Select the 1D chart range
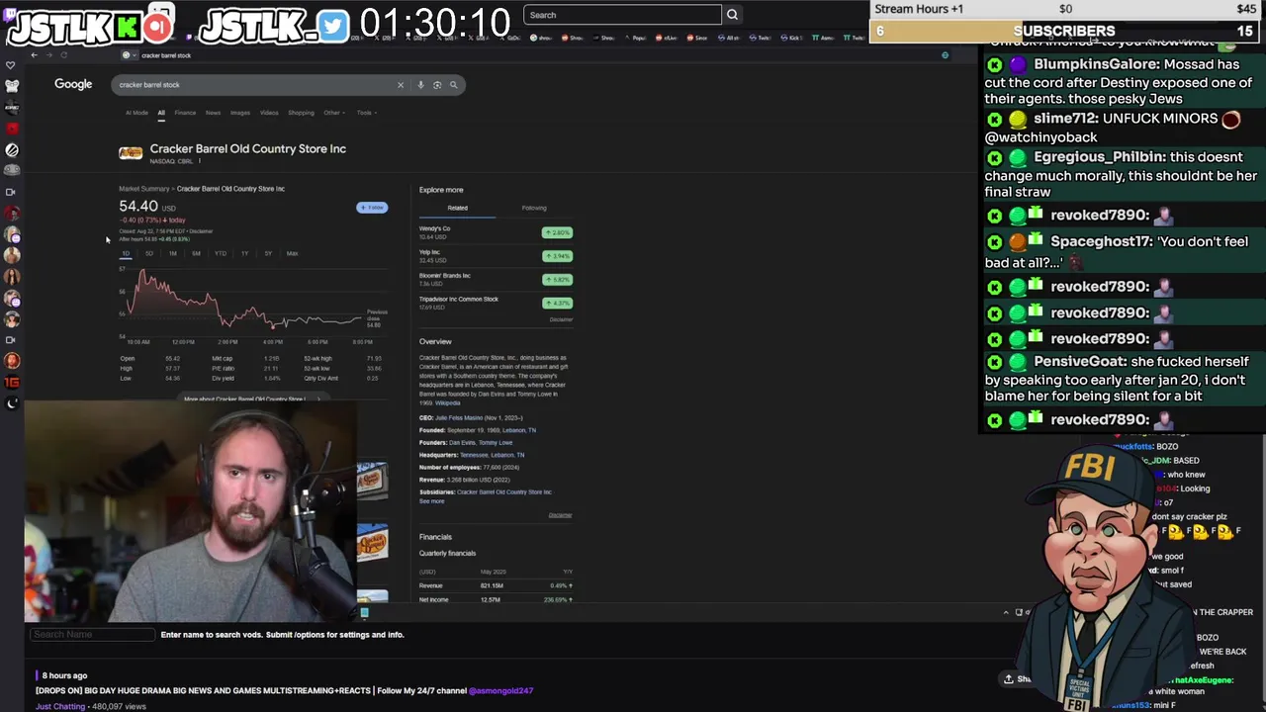 coord(126,254)
